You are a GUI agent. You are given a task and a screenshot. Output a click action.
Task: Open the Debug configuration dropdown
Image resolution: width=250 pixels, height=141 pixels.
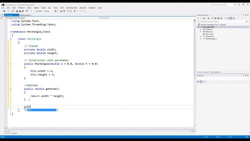pyautogui.click(x=48, y=11)
